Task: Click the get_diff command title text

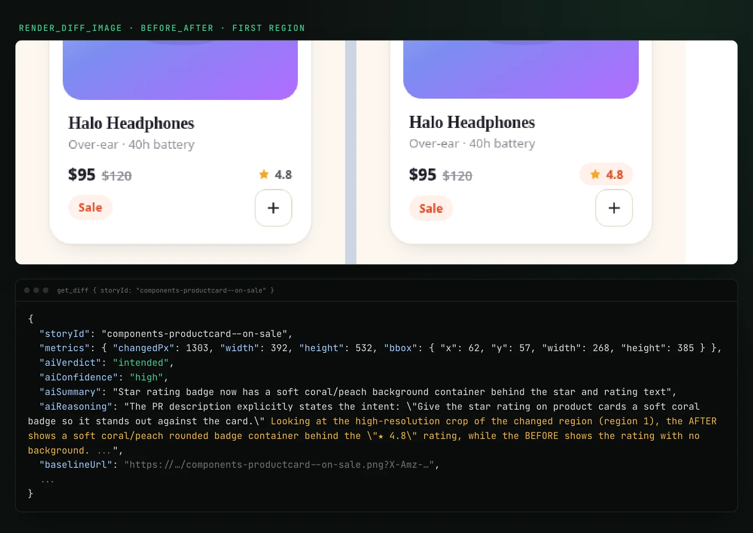Action: pos(166,290)
